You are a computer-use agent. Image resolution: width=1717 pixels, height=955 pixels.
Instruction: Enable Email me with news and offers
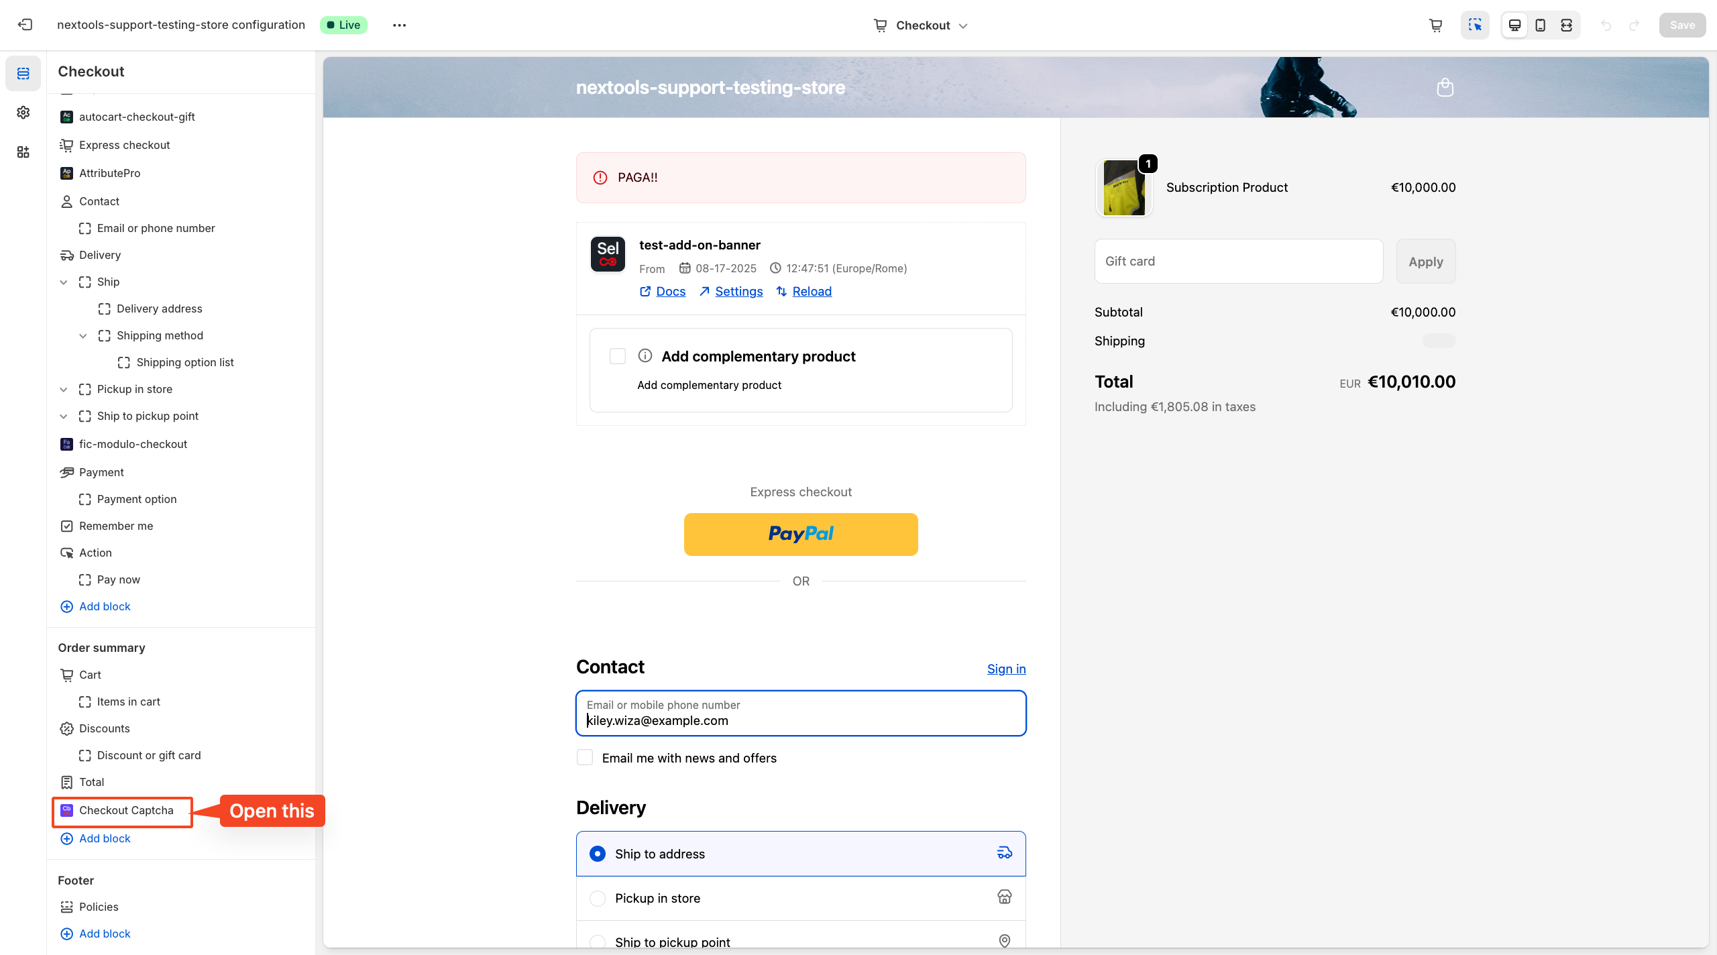point(585,758)
